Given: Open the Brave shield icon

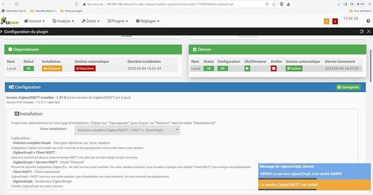Looking at the screenshot, I should pos(282,4).
